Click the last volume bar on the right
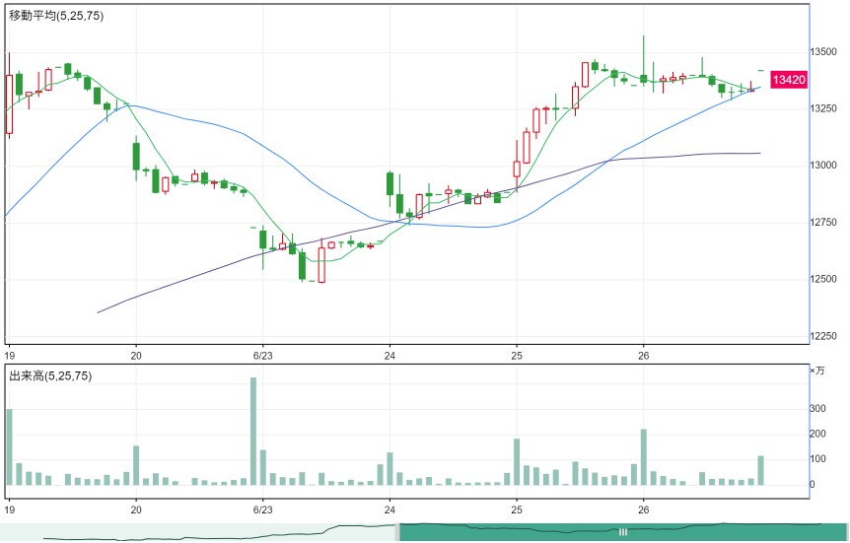Image resolution: width=850 pixels, height=543 pixels. 760,470
